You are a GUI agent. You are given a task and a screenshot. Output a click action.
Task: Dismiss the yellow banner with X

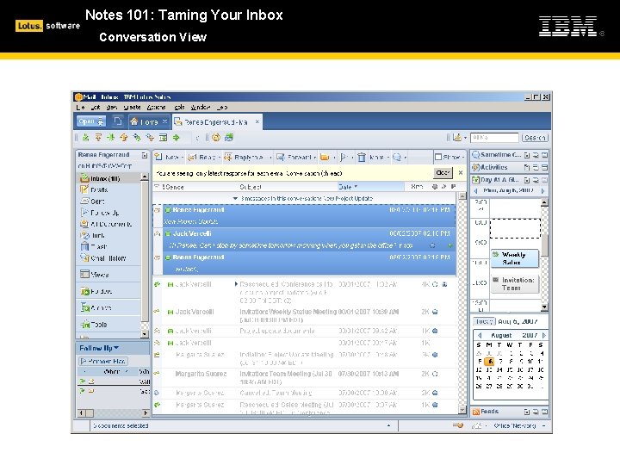coord(461,173)
